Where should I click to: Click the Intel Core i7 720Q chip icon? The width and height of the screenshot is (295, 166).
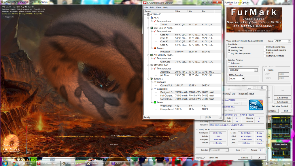pyautogui.click(x=152, y=28)
